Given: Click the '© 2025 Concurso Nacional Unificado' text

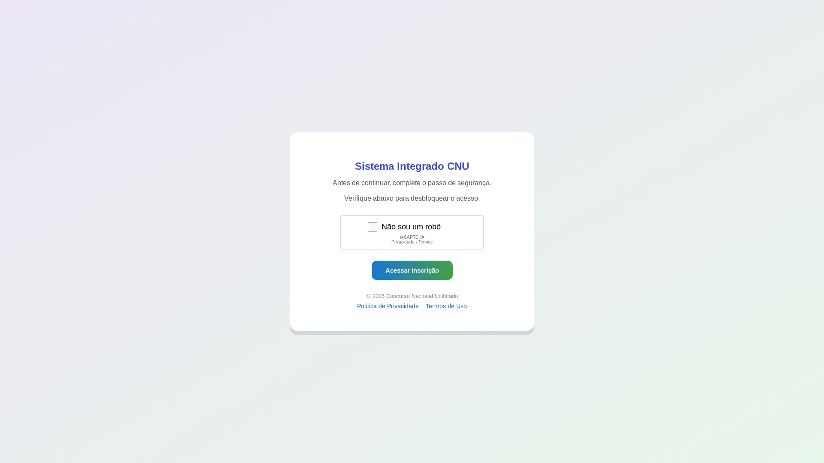Looking at the screenshot, I should [x=412, y=296].
